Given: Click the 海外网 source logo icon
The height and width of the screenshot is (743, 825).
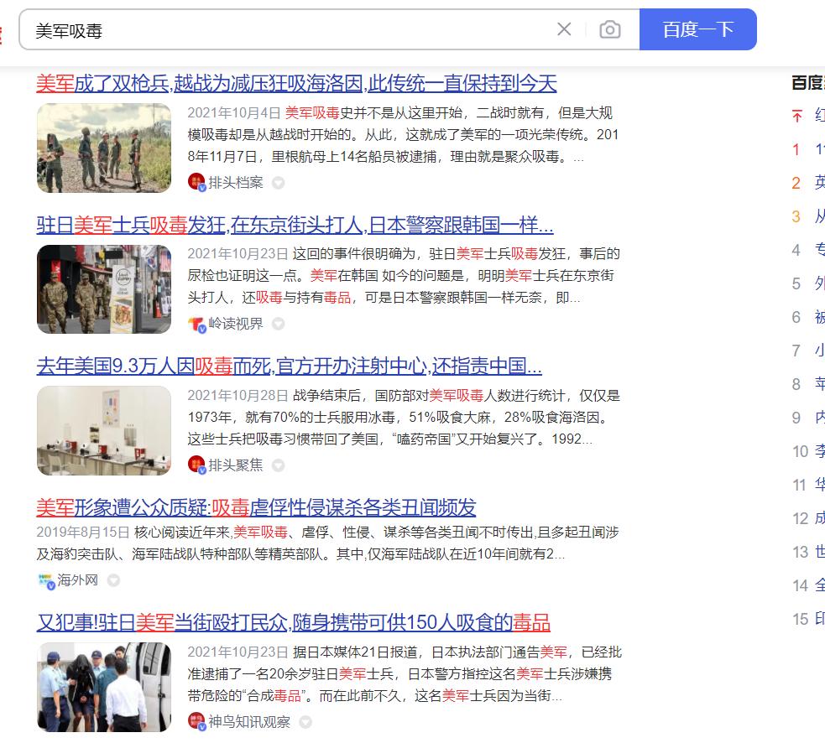Looking at the screenshot, I should pyautogui.click(x=44, y=577).
